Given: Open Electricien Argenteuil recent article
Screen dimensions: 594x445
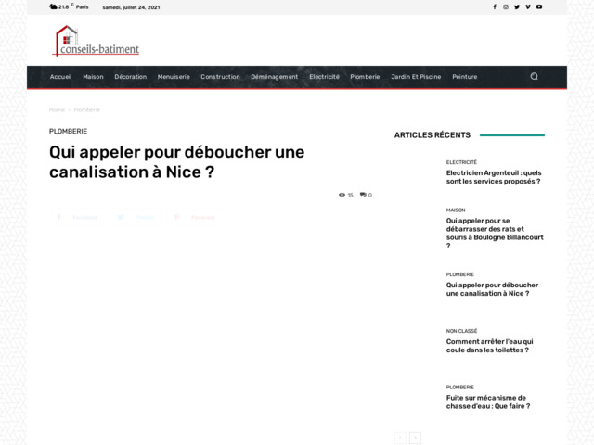Looking at the screenshot, I should (x=494, y=177).
